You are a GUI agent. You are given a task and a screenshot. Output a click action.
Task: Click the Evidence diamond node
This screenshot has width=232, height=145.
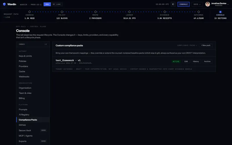point(165,12)
